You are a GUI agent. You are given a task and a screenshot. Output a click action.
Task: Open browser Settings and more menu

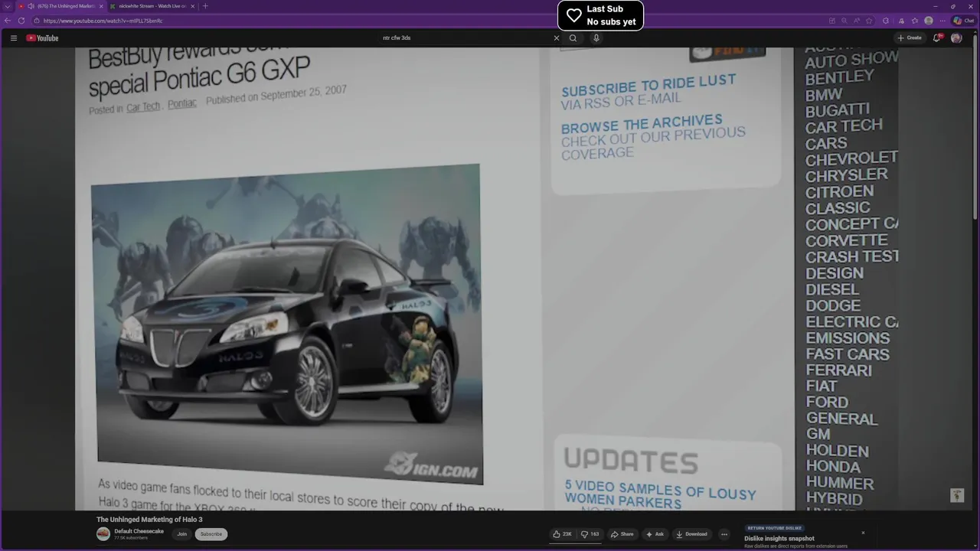pyautogui.click(x=942, y=21)
